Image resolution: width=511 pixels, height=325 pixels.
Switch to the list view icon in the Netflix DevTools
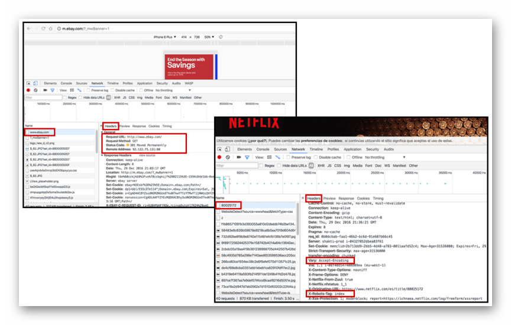270,157
